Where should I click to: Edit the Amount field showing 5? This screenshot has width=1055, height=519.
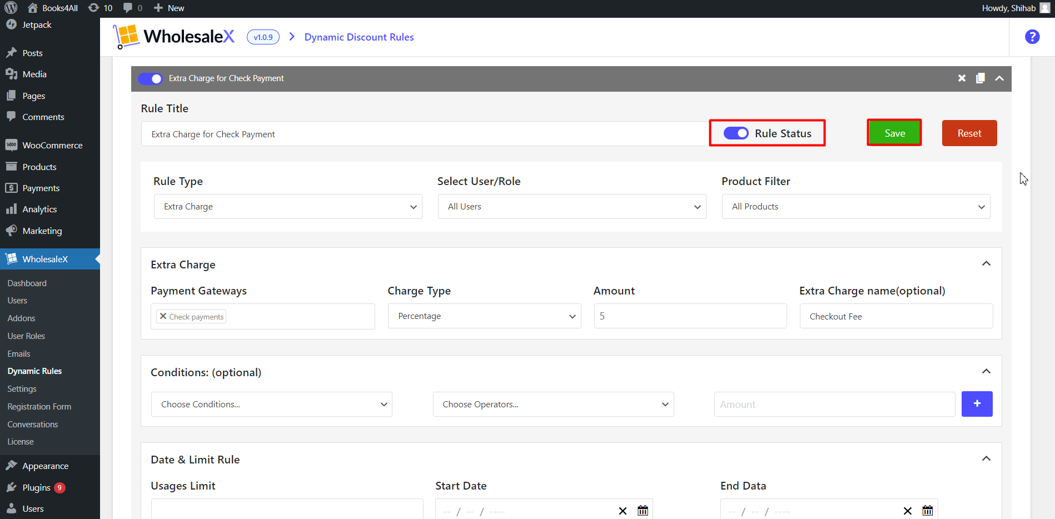click(690, 316)
